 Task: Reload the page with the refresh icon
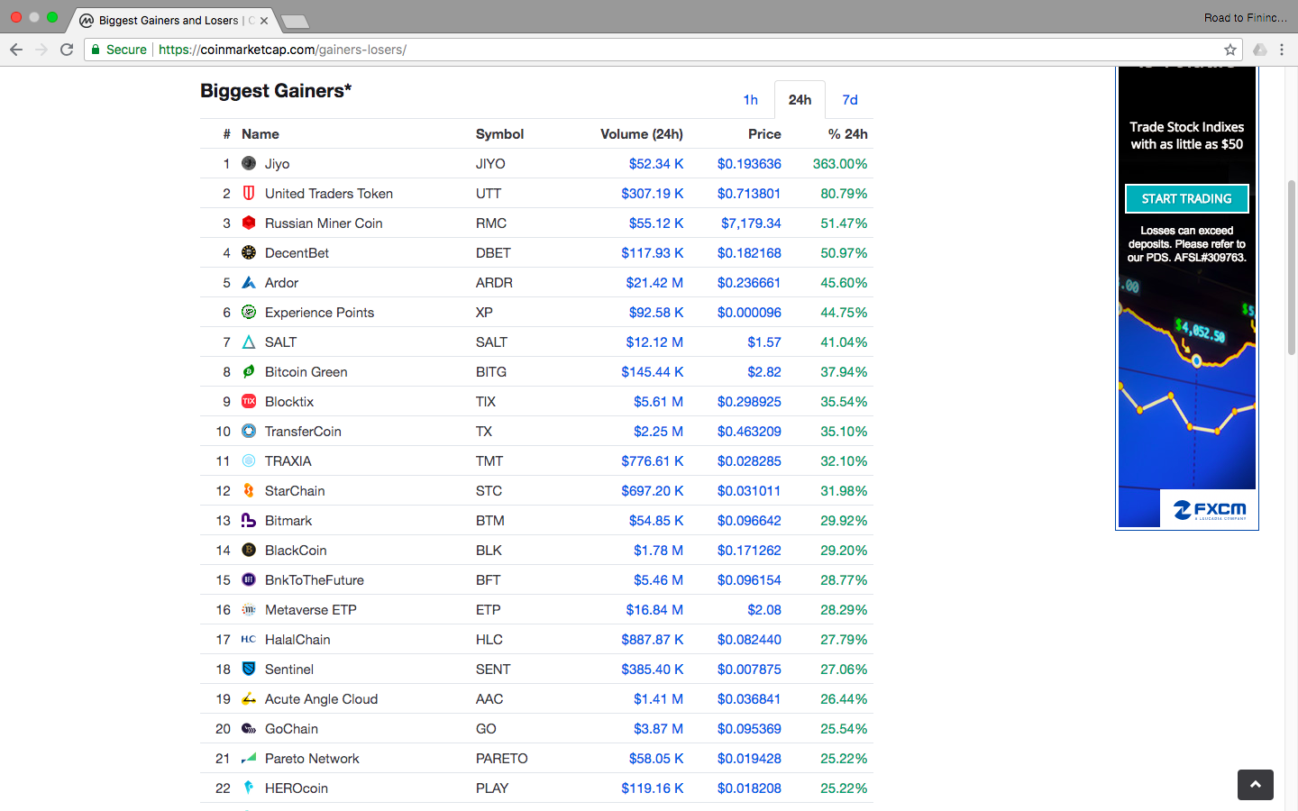67,50
